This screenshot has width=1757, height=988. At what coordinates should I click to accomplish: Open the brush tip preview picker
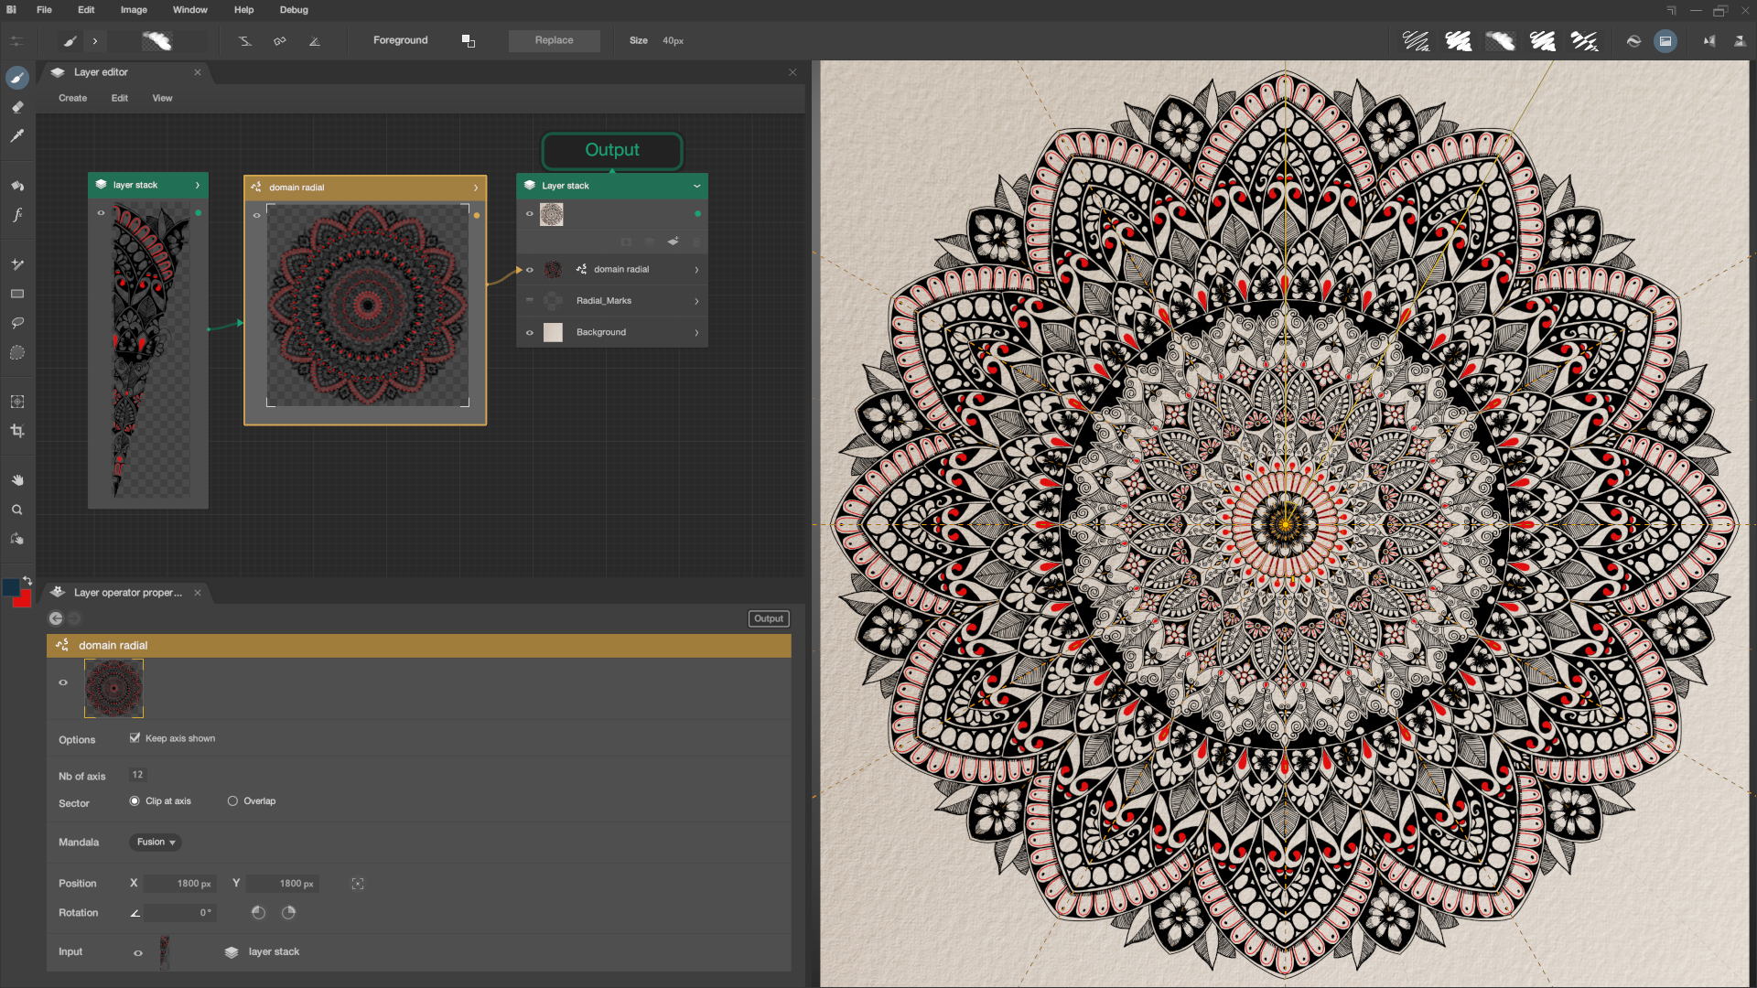coord(157,40)
